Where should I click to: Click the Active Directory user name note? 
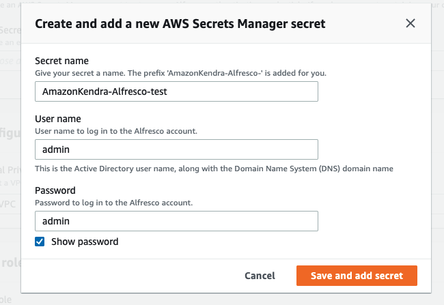click(x=213, y=168)
